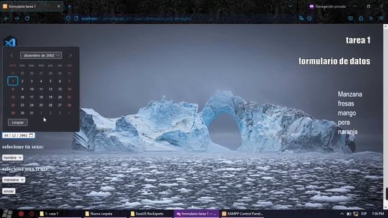Open the browser hamburger menu

click(381, 18)
